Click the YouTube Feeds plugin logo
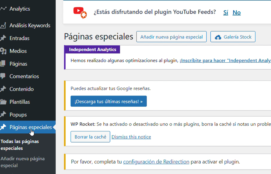The height and width of the screenshot is (174, 271). click(x=80, y=12)
